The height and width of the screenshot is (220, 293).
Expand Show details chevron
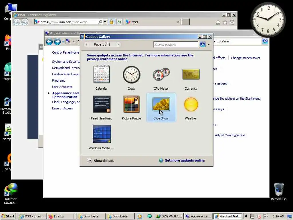pyautogui.click(x=90, y=160)
